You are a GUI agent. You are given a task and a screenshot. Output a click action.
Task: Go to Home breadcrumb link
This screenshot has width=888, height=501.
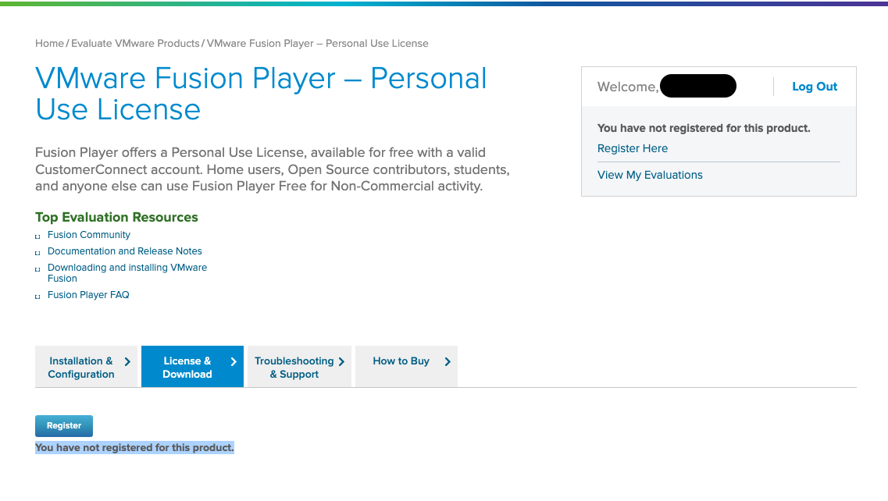(49, 44)
